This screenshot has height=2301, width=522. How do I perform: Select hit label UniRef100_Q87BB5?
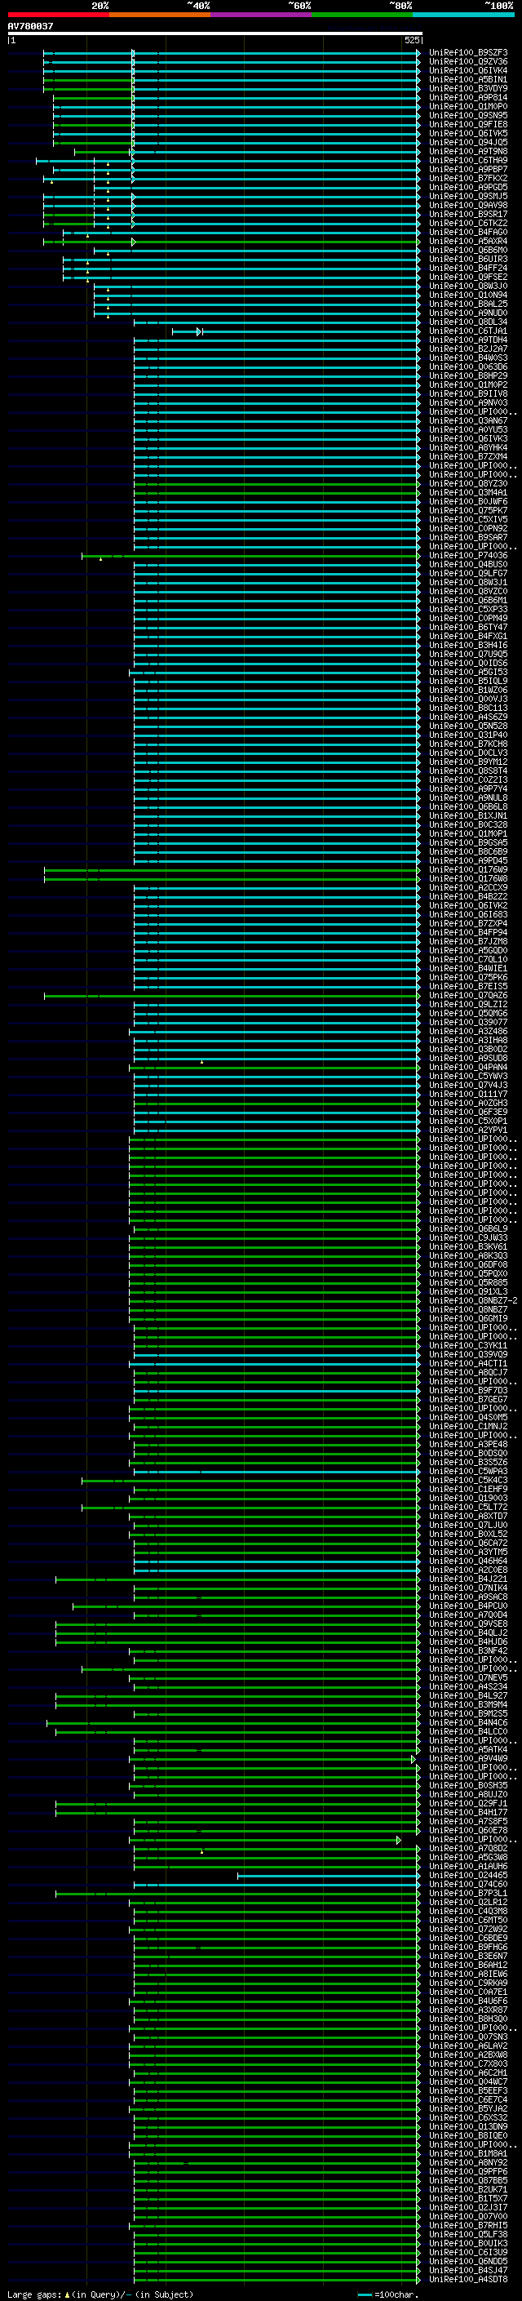(467, 2180)
